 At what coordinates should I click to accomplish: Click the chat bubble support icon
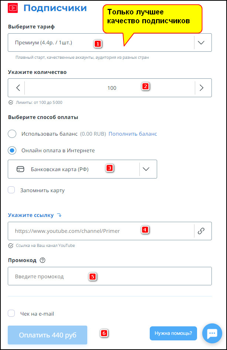click(x=212, y=333)
